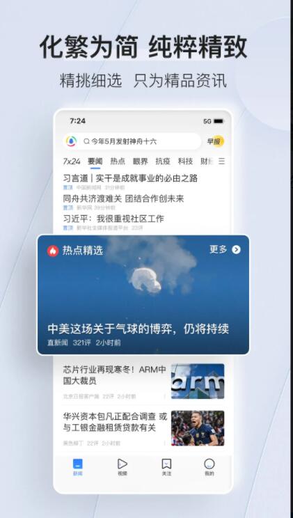293x518 pixels.
Task: Open headline 习近平：我很重视社区工作
Action: click(113, 219)
